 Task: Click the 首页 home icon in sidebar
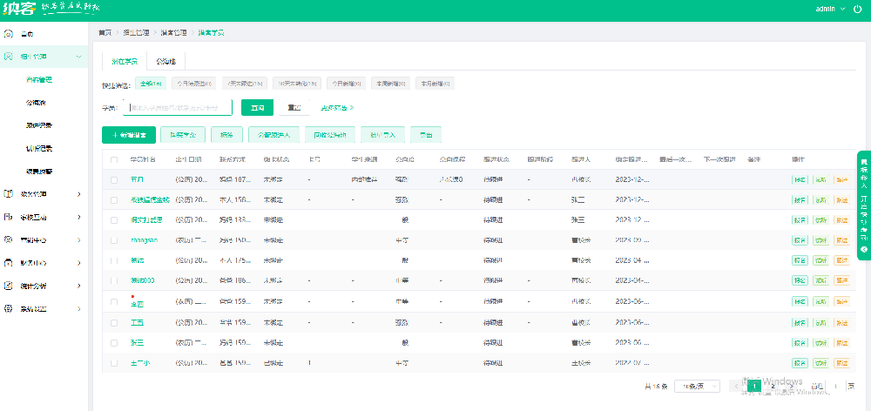pos(9,34)
